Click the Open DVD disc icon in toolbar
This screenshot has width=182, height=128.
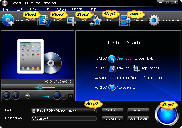tap(8, 20)
